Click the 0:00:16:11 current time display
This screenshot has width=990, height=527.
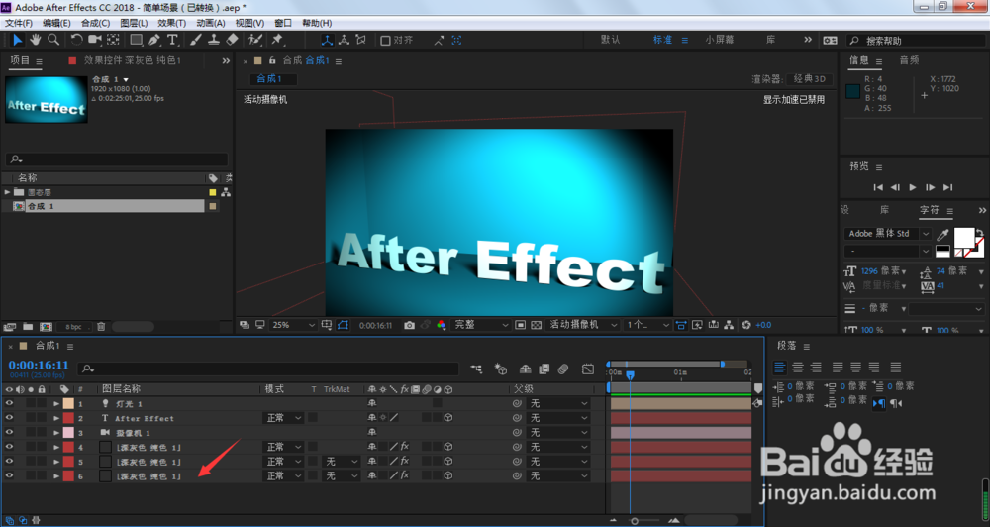[39, 365]
